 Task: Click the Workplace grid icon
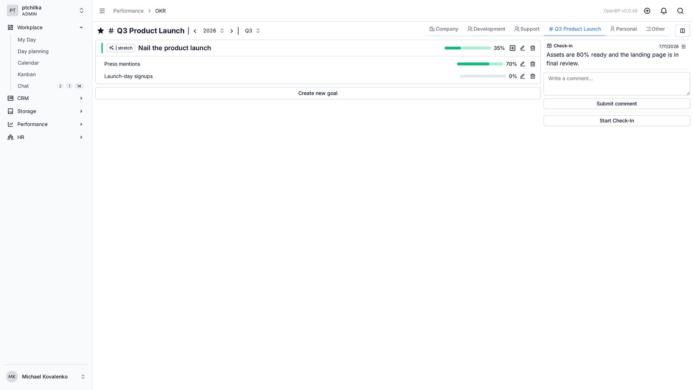pos(10,27)
